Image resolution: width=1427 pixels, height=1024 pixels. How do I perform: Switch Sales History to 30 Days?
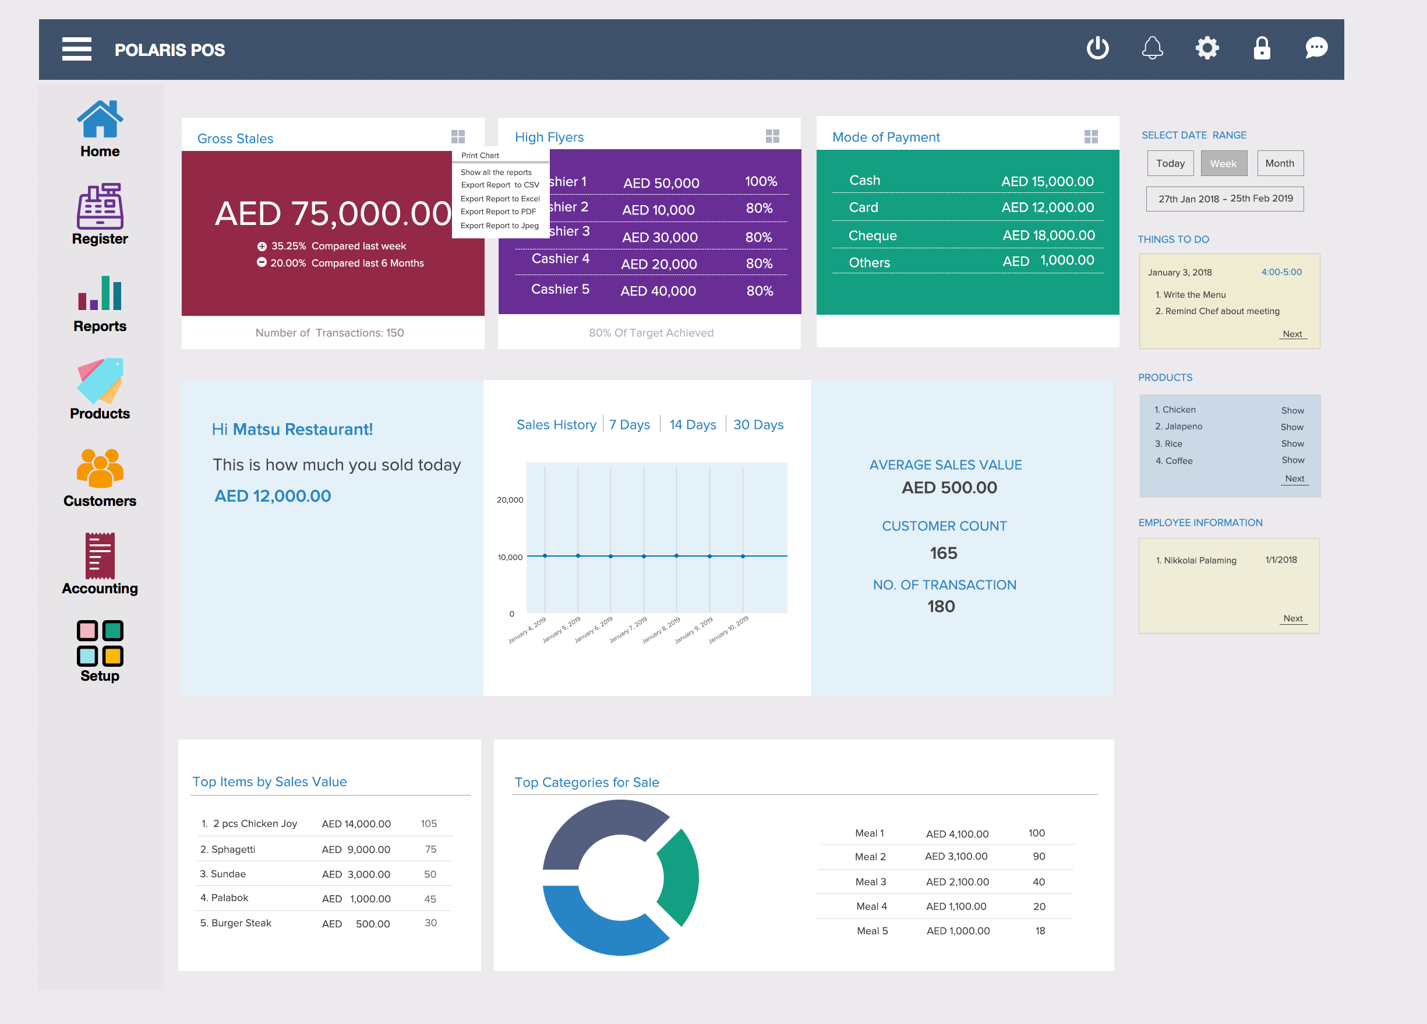[758, 424]
